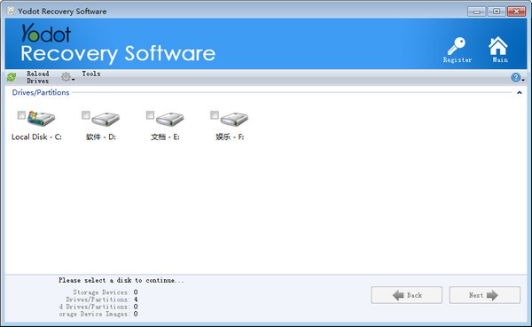Click the Back button
This screenshot has height=327, width=532.
pos(406,295)
